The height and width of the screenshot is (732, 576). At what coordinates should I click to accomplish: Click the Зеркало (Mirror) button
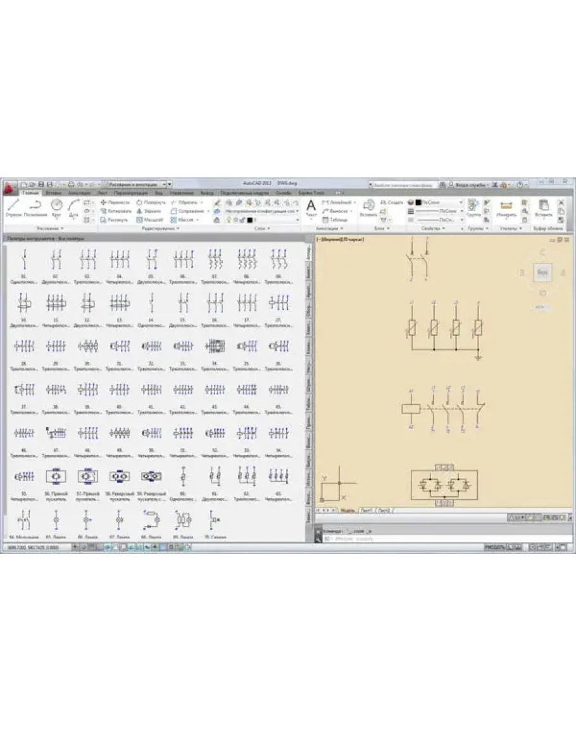tap(151, 210)
